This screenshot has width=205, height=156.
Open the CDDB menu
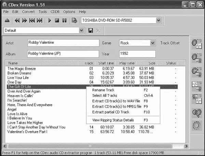point(55,12)
